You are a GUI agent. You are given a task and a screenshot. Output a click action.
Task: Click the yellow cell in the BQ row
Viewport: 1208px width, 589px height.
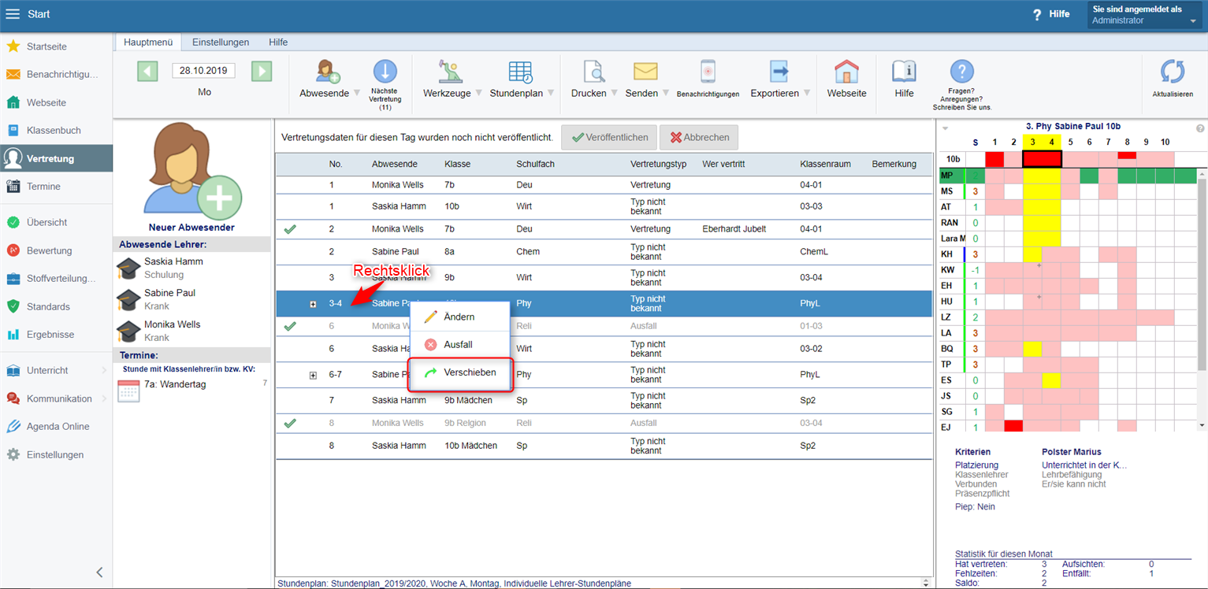tap(1032, 348)
